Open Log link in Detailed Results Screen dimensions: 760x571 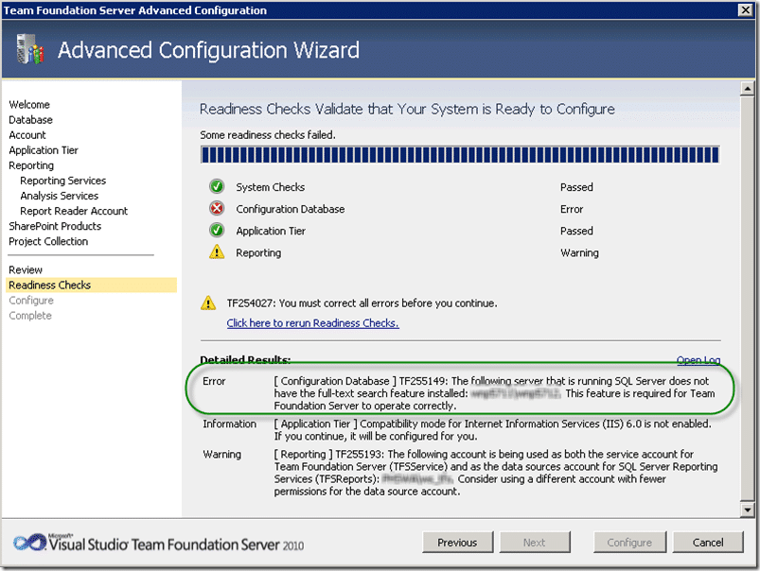coord(698,360)
